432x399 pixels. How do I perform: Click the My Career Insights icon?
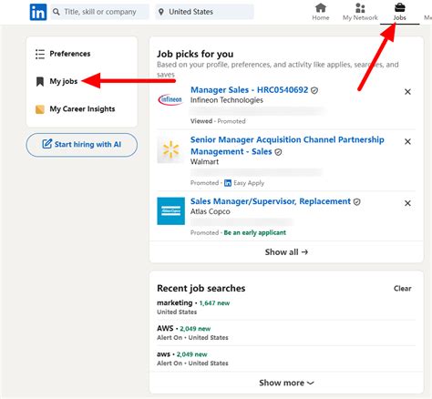click(x=40, y=109)
